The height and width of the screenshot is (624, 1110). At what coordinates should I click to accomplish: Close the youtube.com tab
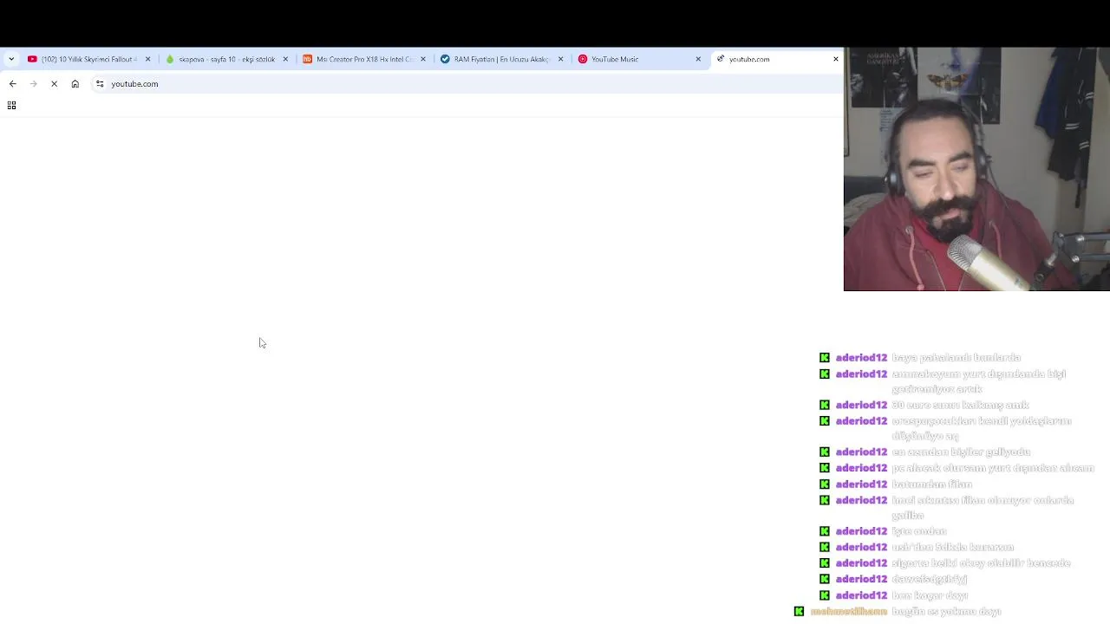[x=835, y=59]
